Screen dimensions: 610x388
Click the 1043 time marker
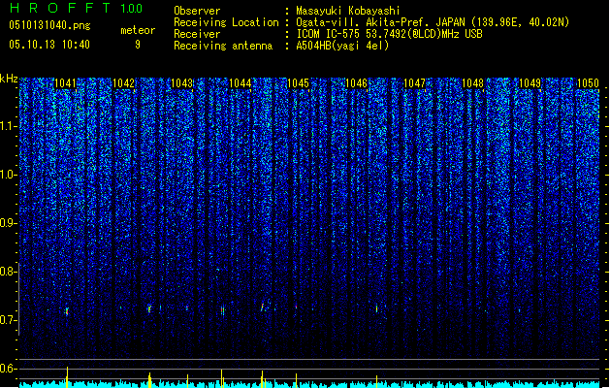181,83
